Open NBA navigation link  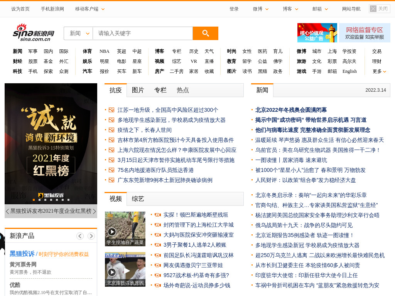104,51
